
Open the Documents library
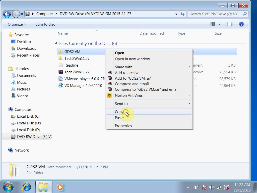[26, 75]
